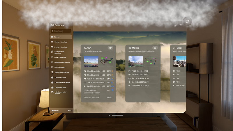Click the Apple Weather attribution link
Screen dimensions: 233x131
point(55,111)
